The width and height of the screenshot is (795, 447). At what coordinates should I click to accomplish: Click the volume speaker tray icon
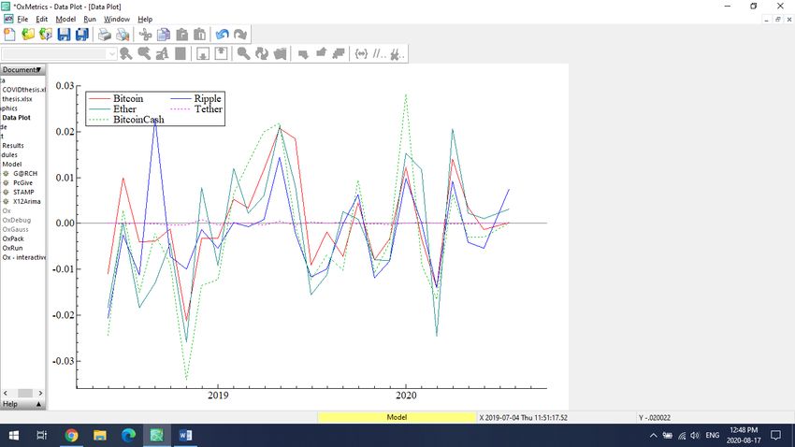695,436
